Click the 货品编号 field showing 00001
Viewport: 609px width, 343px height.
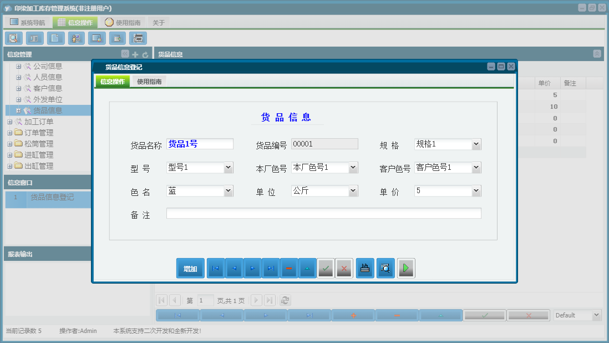[x=324, y=144]
